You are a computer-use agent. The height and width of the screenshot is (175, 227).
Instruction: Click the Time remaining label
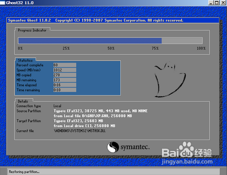click(x=28, y=90)
